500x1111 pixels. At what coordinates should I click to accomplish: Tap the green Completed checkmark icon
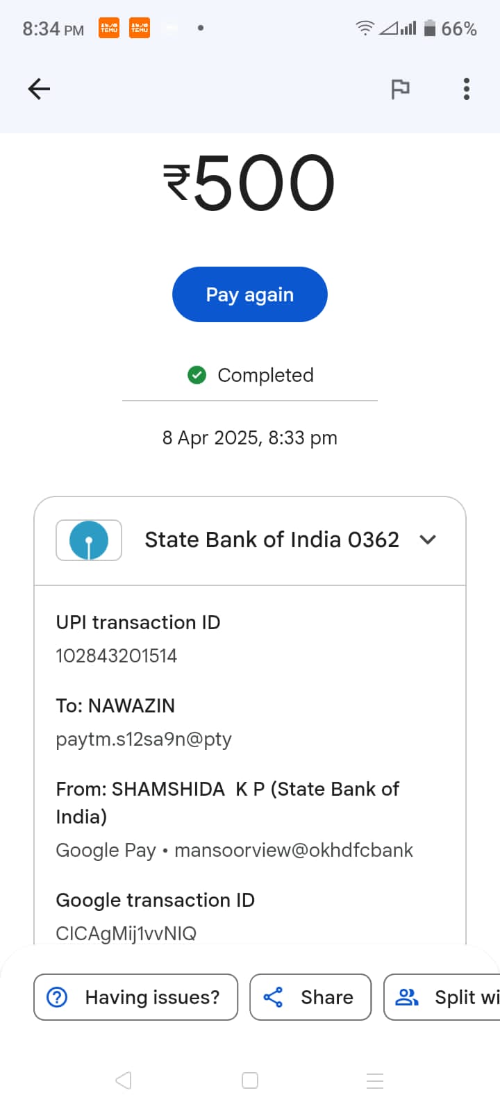(x=197, y=375)
